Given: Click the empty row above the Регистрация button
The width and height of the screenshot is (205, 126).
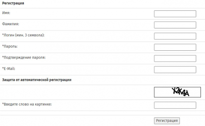Looking at the screenshot, I should pos(102,113).
